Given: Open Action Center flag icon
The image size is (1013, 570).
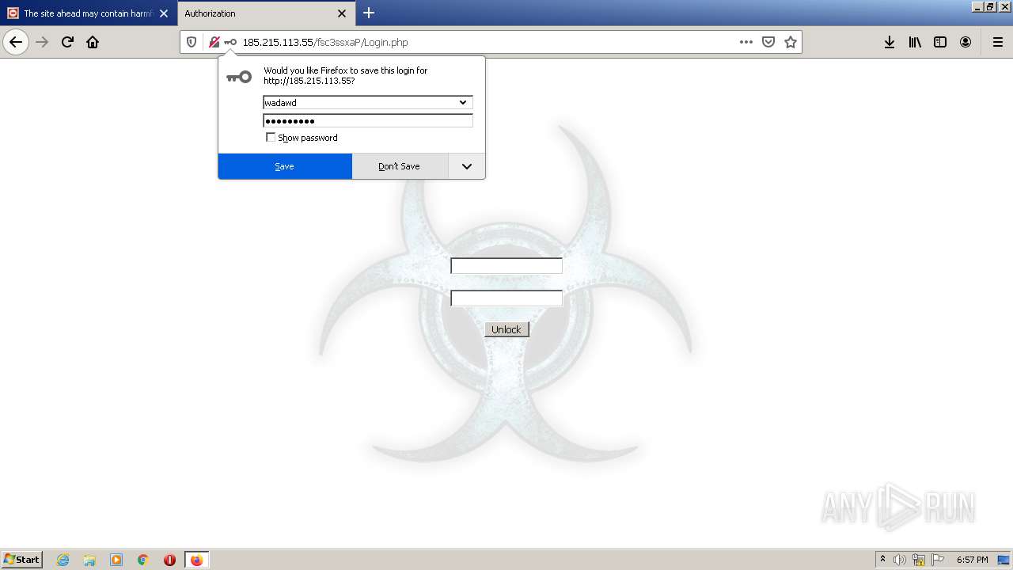Looking at the screenshot, I should (938, 560).
